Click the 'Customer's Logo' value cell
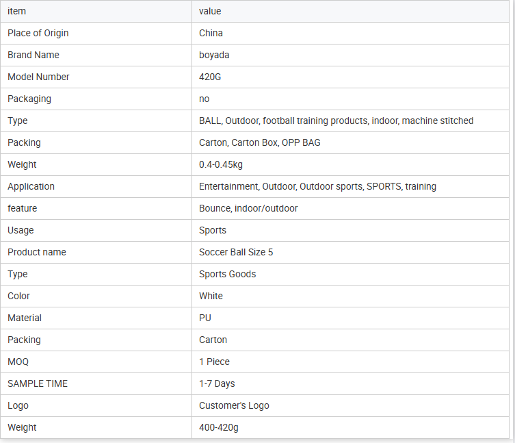Image resolution: width=515 pixels, height=443 pixels. [x=234, y=405]
